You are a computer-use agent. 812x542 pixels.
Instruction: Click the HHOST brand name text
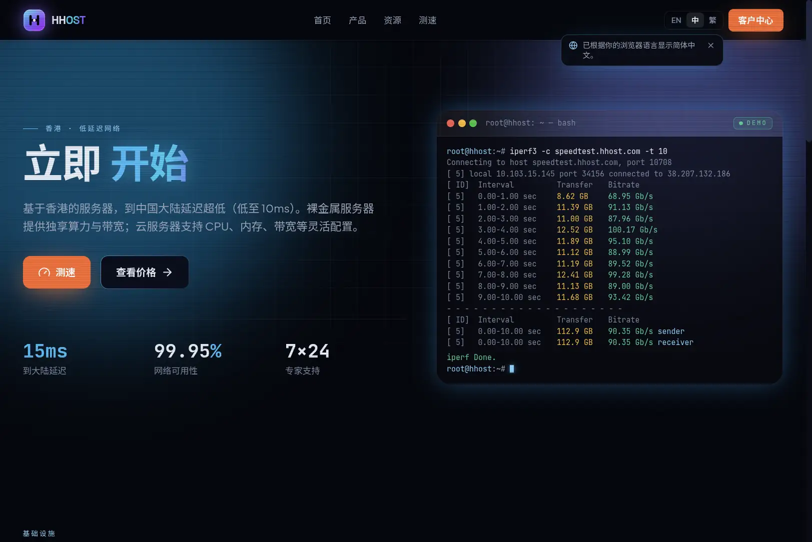pyautogui.click(x=69, y=20)
